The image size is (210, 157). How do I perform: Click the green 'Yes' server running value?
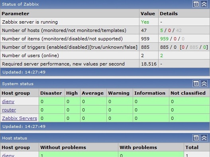[x=145, y=22]
